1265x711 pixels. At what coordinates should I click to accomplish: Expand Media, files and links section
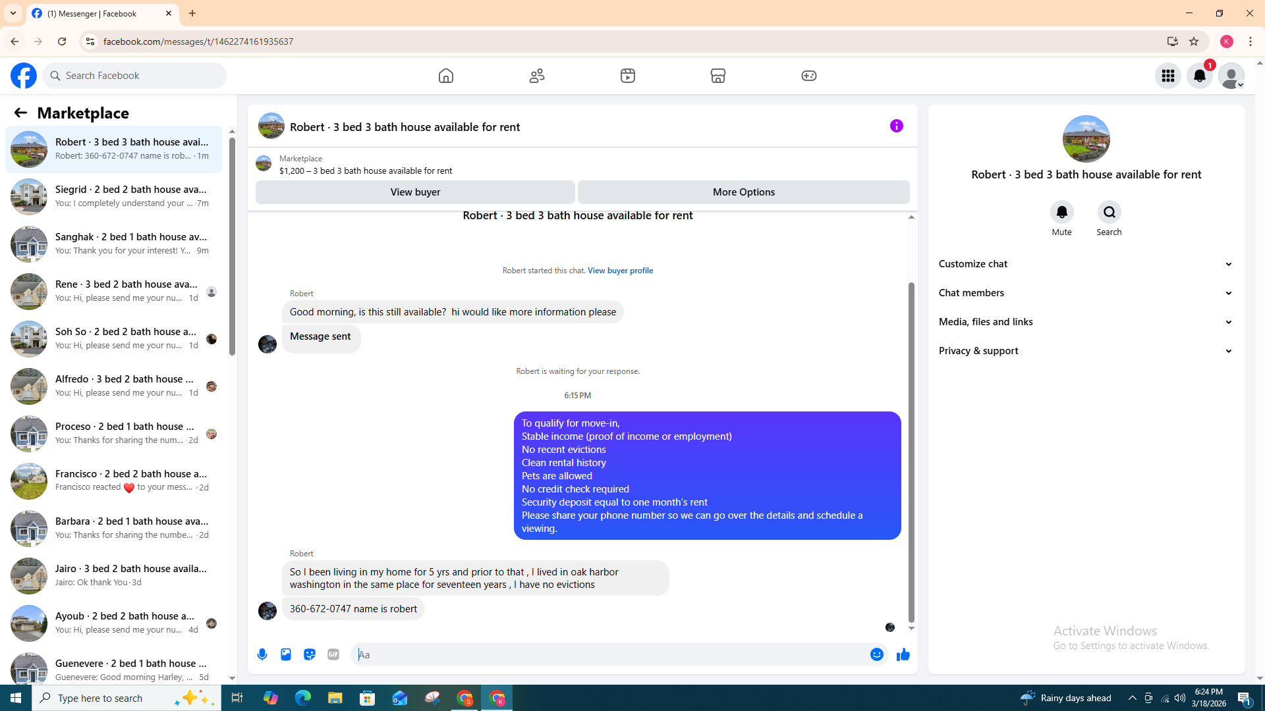[x=1085, y=322]
